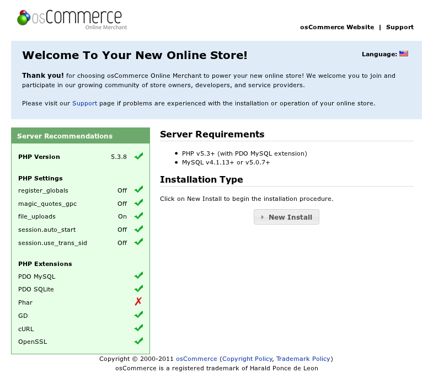The width and height of the screenshot is (433, 383).
Task: Click the PHP Settings heading
Action: [x=40, y=178]
